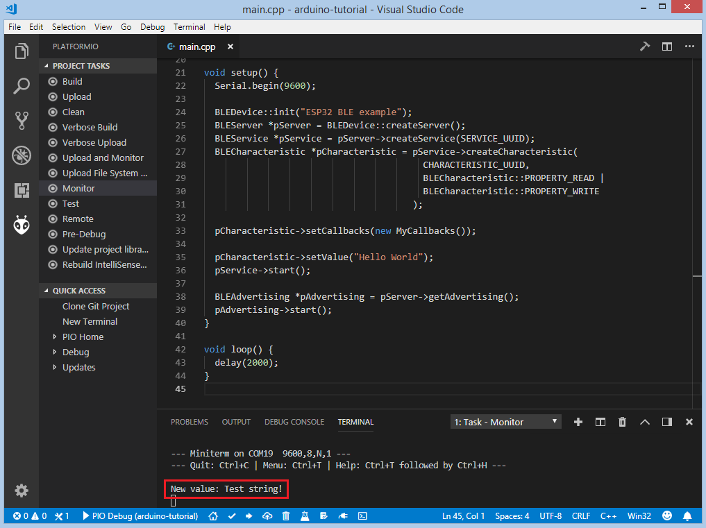The height and width of the screenshot is (528, 706).
Task: Go to line via 'Ln 45, Col 1'
Action: pyautogui.click(x=463, y=516)
